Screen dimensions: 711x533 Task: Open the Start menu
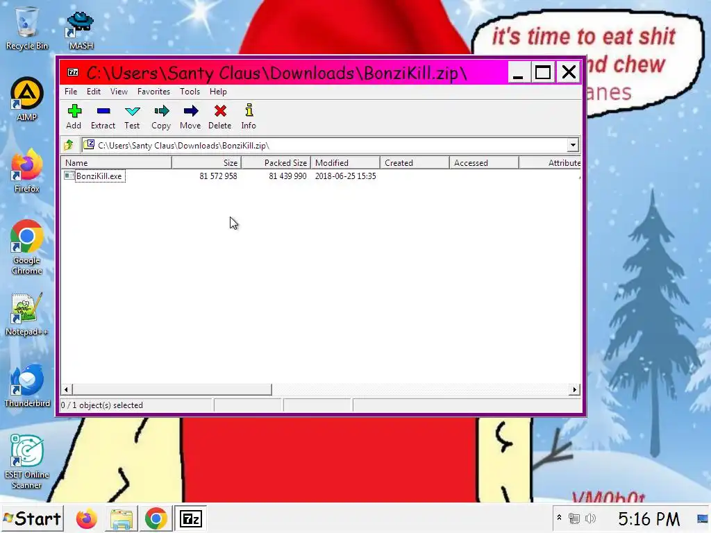pos(32,518)
